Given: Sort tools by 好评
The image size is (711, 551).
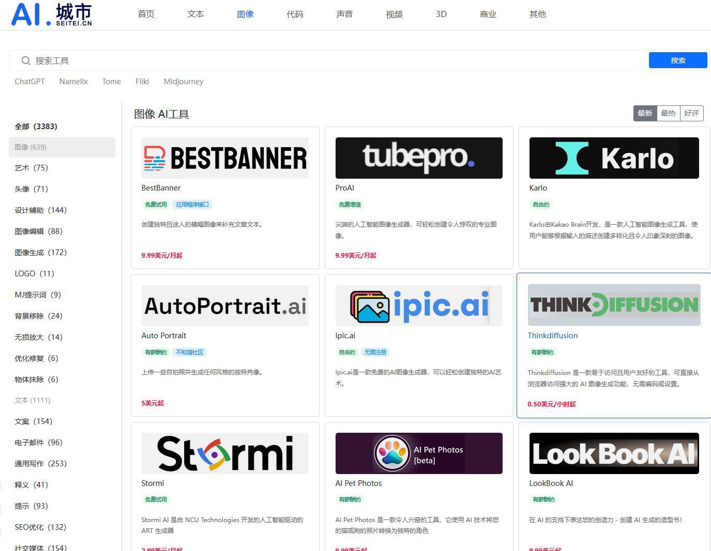Looking at the screenshot, I should [x=691, y=113].
